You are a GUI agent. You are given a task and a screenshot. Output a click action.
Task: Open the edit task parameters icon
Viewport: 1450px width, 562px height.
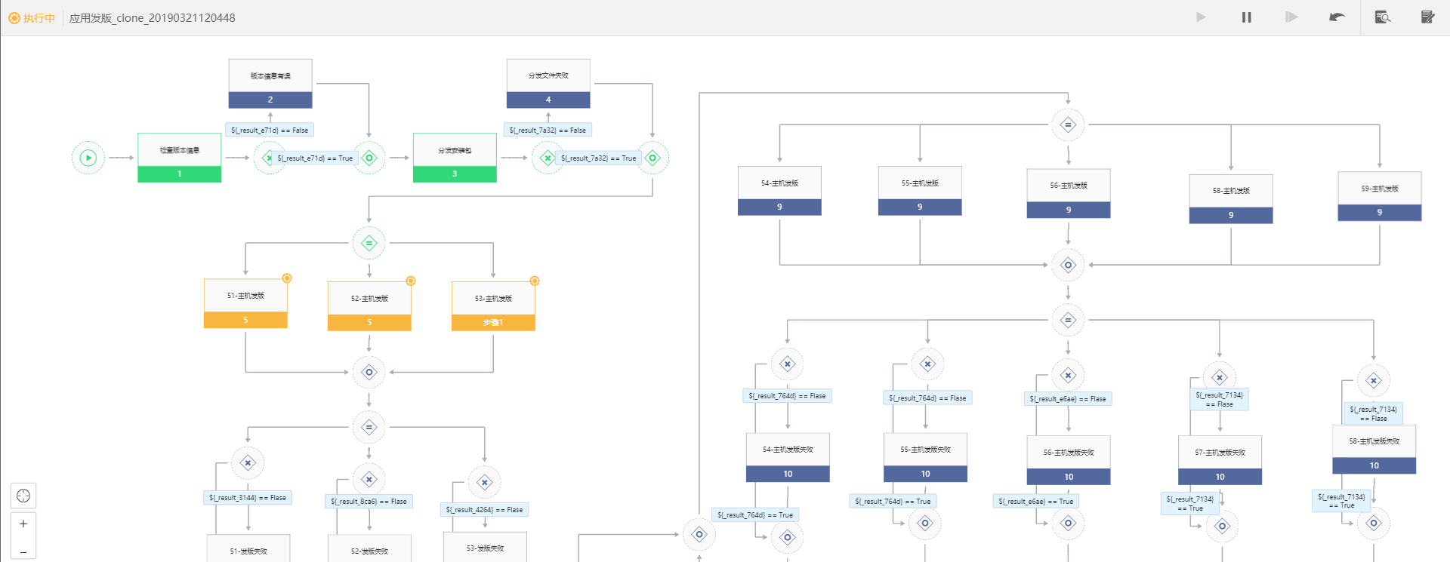pyautogui.click(x=1427, y=17)
